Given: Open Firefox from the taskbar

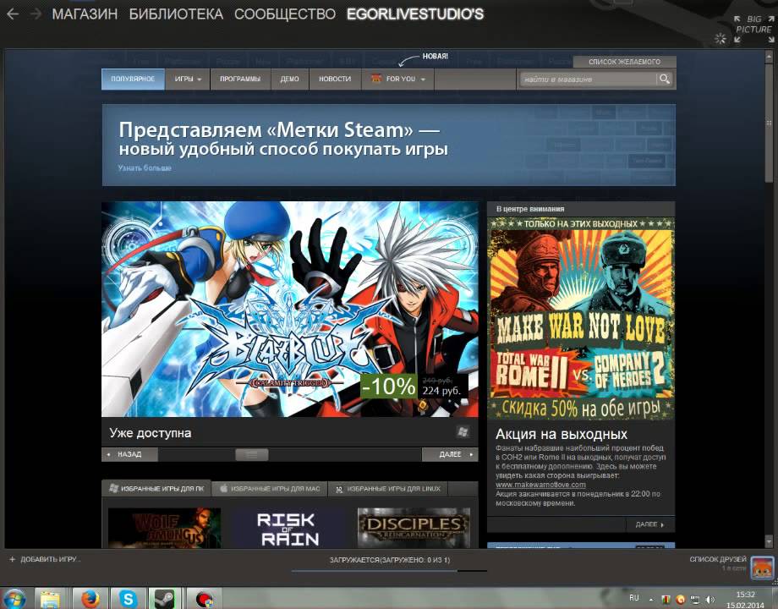Looking at the screenshot, I should (90, 599).
